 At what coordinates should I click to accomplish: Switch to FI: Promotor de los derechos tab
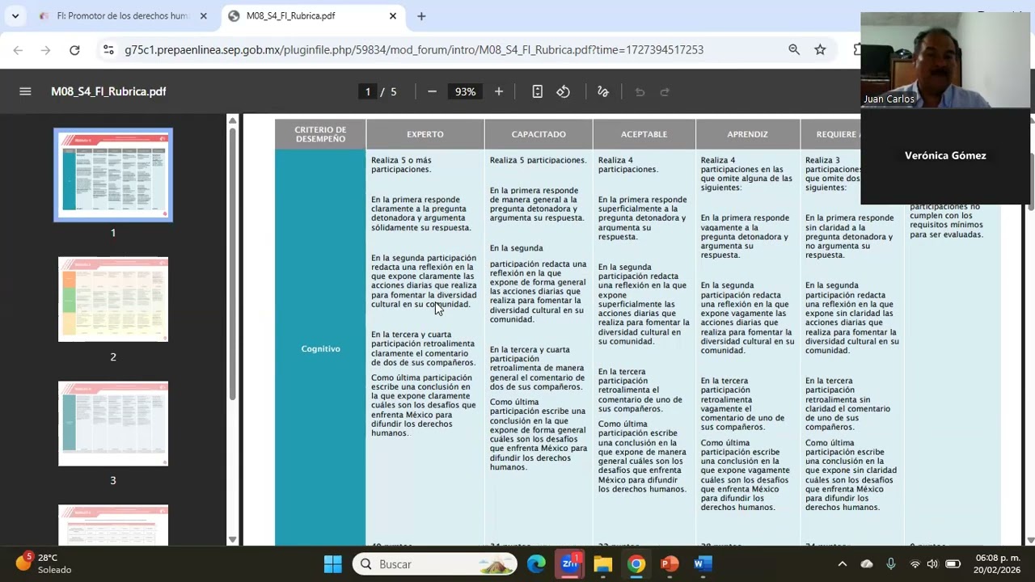tap(121, 16)
